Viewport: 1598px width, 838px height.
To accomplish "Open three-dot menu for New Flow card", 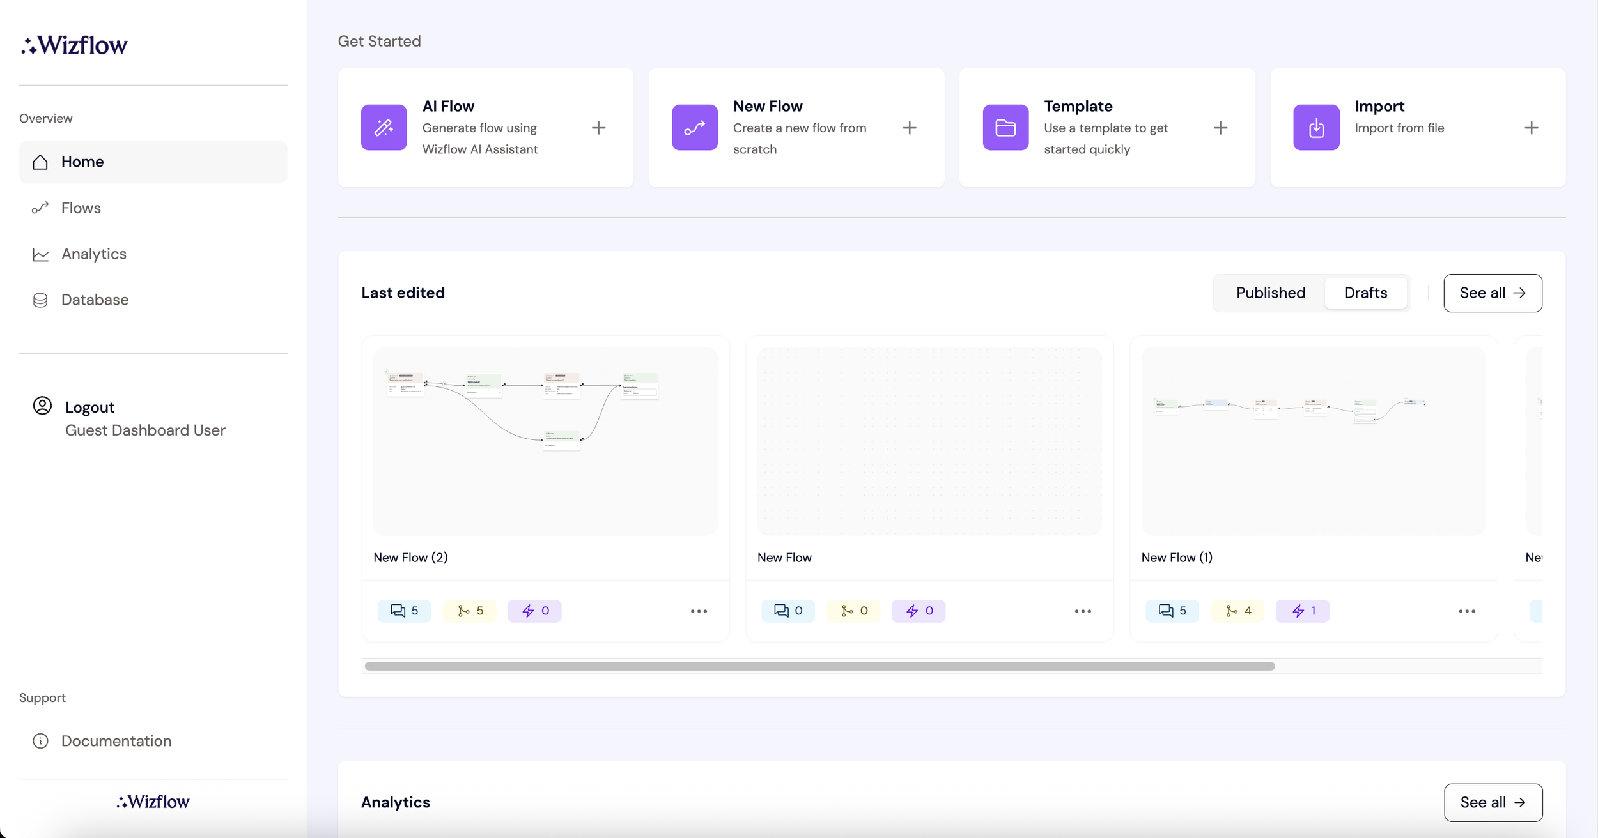I will click(1082, 611).
